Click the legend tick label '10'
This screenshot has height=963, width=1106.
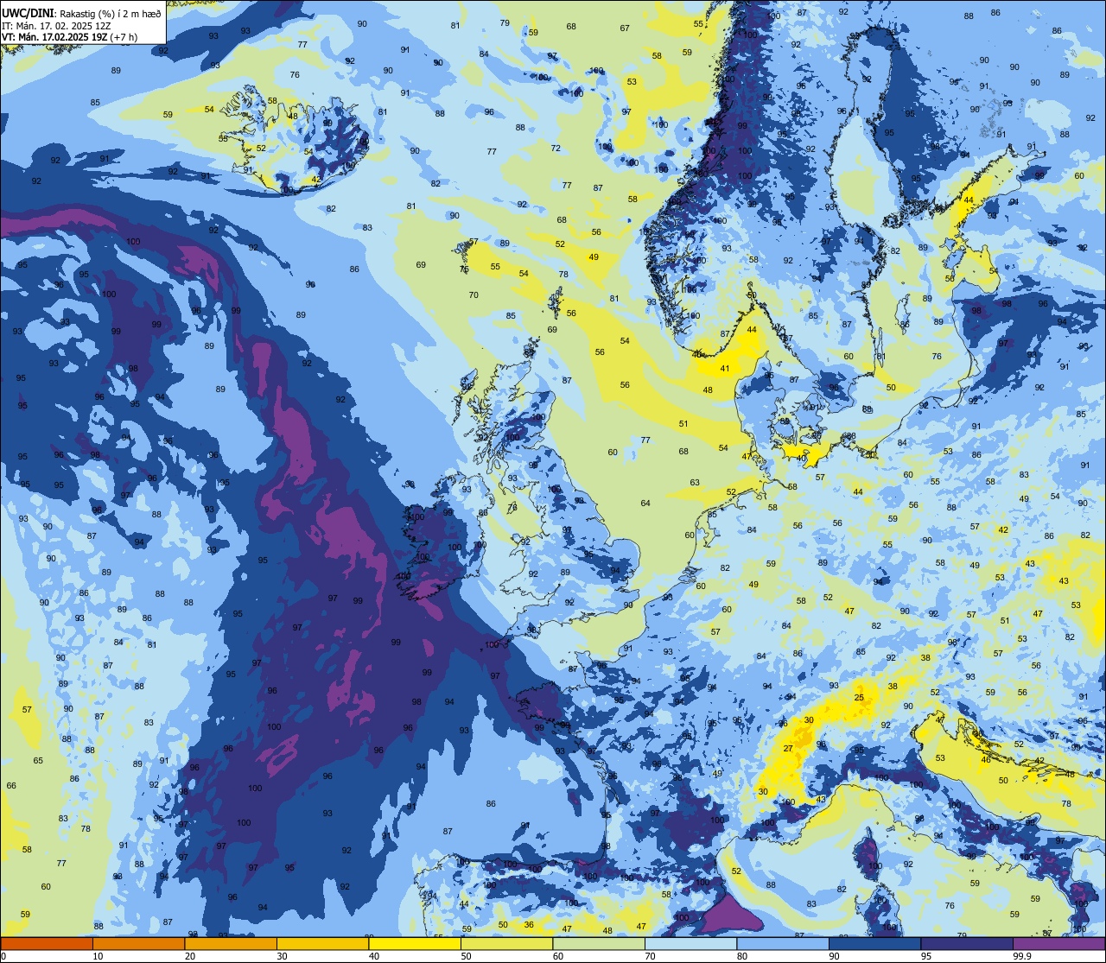(x=98, y=956)
